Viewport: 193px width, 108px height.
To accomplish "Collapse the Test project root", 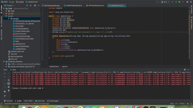I will 4,8.
